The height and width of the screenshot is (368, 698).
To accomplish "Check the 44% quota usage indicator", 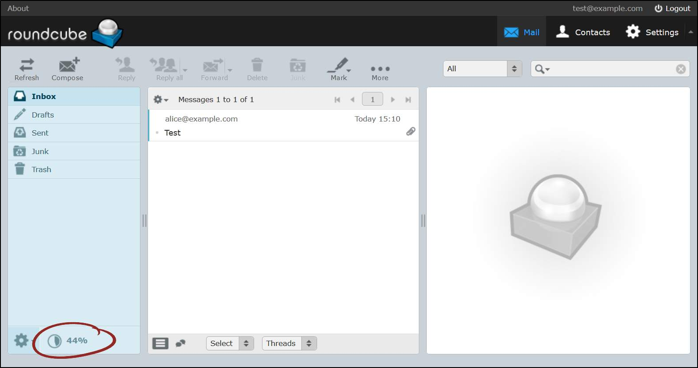I will pos(68,341).
